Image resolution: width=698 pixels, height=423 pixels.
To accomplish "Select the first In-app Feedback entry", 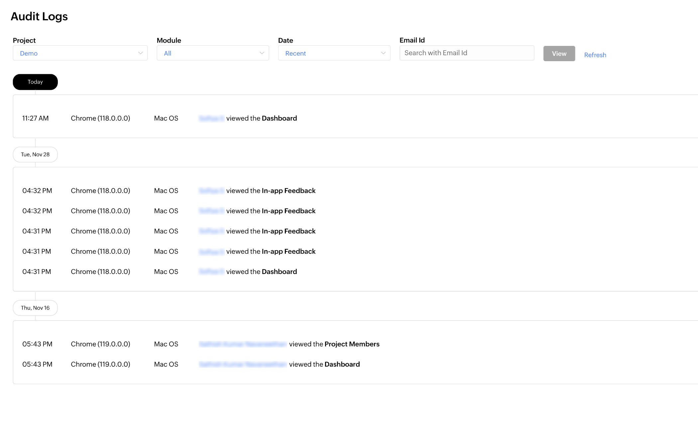I will click(288, 191).
